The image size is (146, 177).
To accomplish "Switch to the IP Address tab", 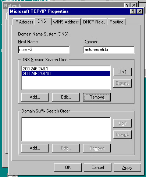I will (x=24, y=22).
